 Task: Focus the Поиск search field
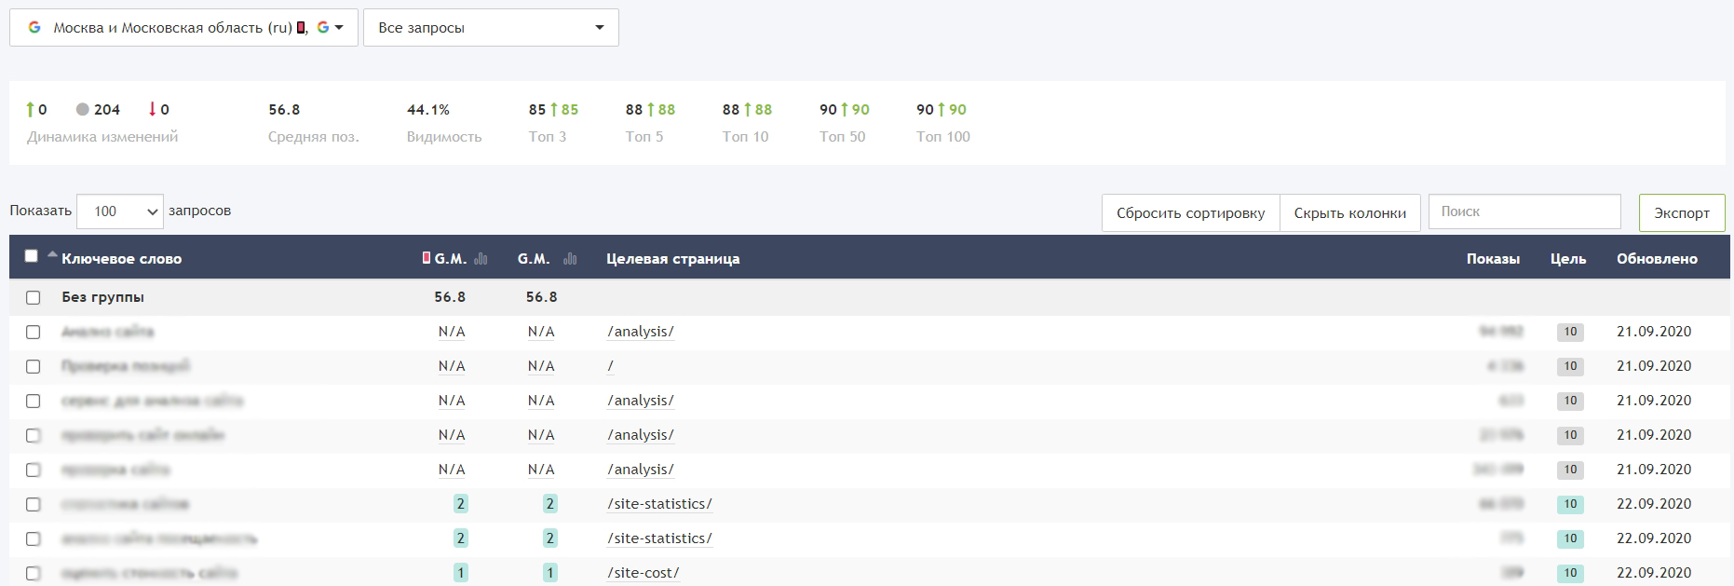point(1524,211)
